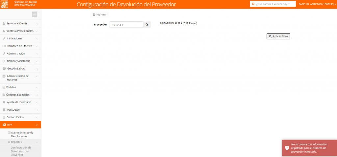Open Ajuste de Inventario menu item

click(x=21, y=102)
